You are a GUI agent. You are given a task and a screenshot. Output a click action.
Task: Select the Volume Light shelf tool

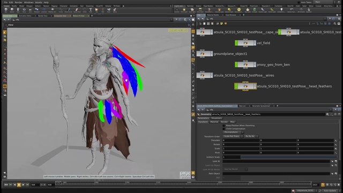(219, 10)
